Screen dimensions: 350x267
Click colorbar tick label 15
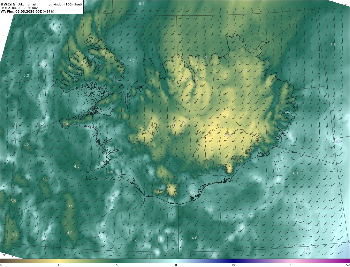tap(233, 265)
